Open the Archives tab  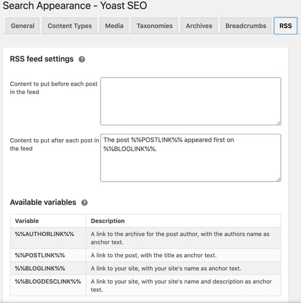[199, 26]
